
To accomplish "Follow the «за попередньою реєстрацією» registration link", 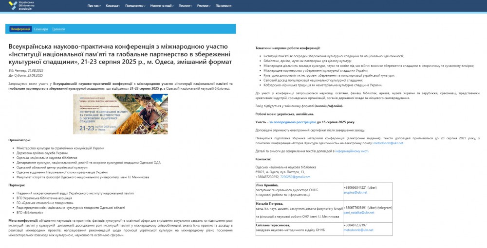I will pos(292,122).
